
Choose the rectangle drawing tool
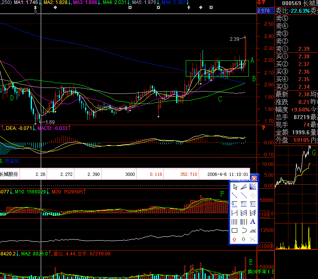point(235,230)
